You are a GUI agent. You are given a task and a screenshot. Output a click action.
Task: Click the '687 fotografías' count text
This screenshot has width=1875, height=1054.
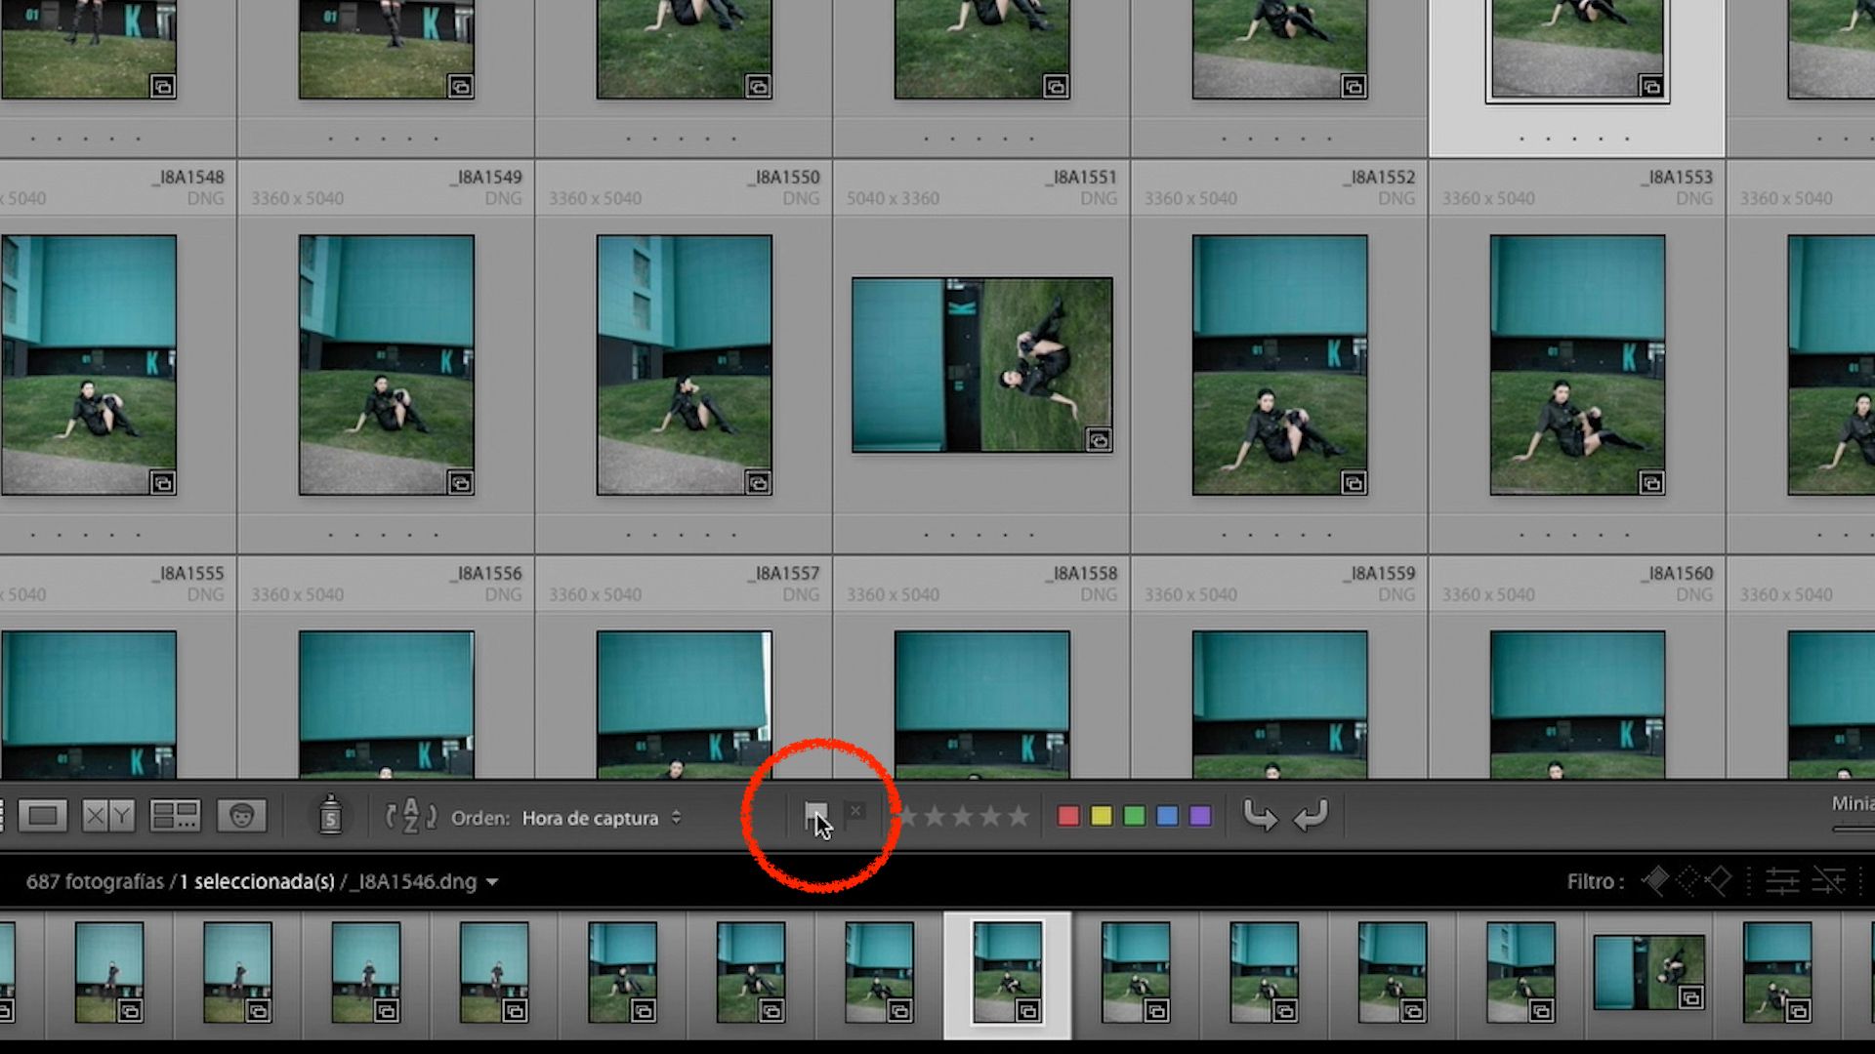[x=95, y=882]
